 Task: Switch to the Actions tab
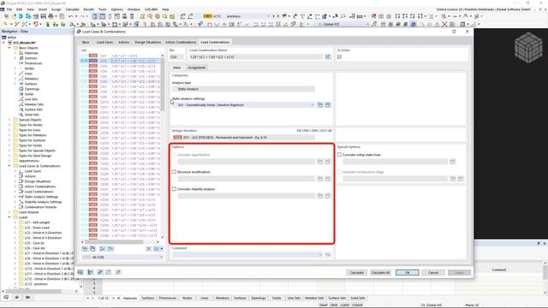point(123,42)
